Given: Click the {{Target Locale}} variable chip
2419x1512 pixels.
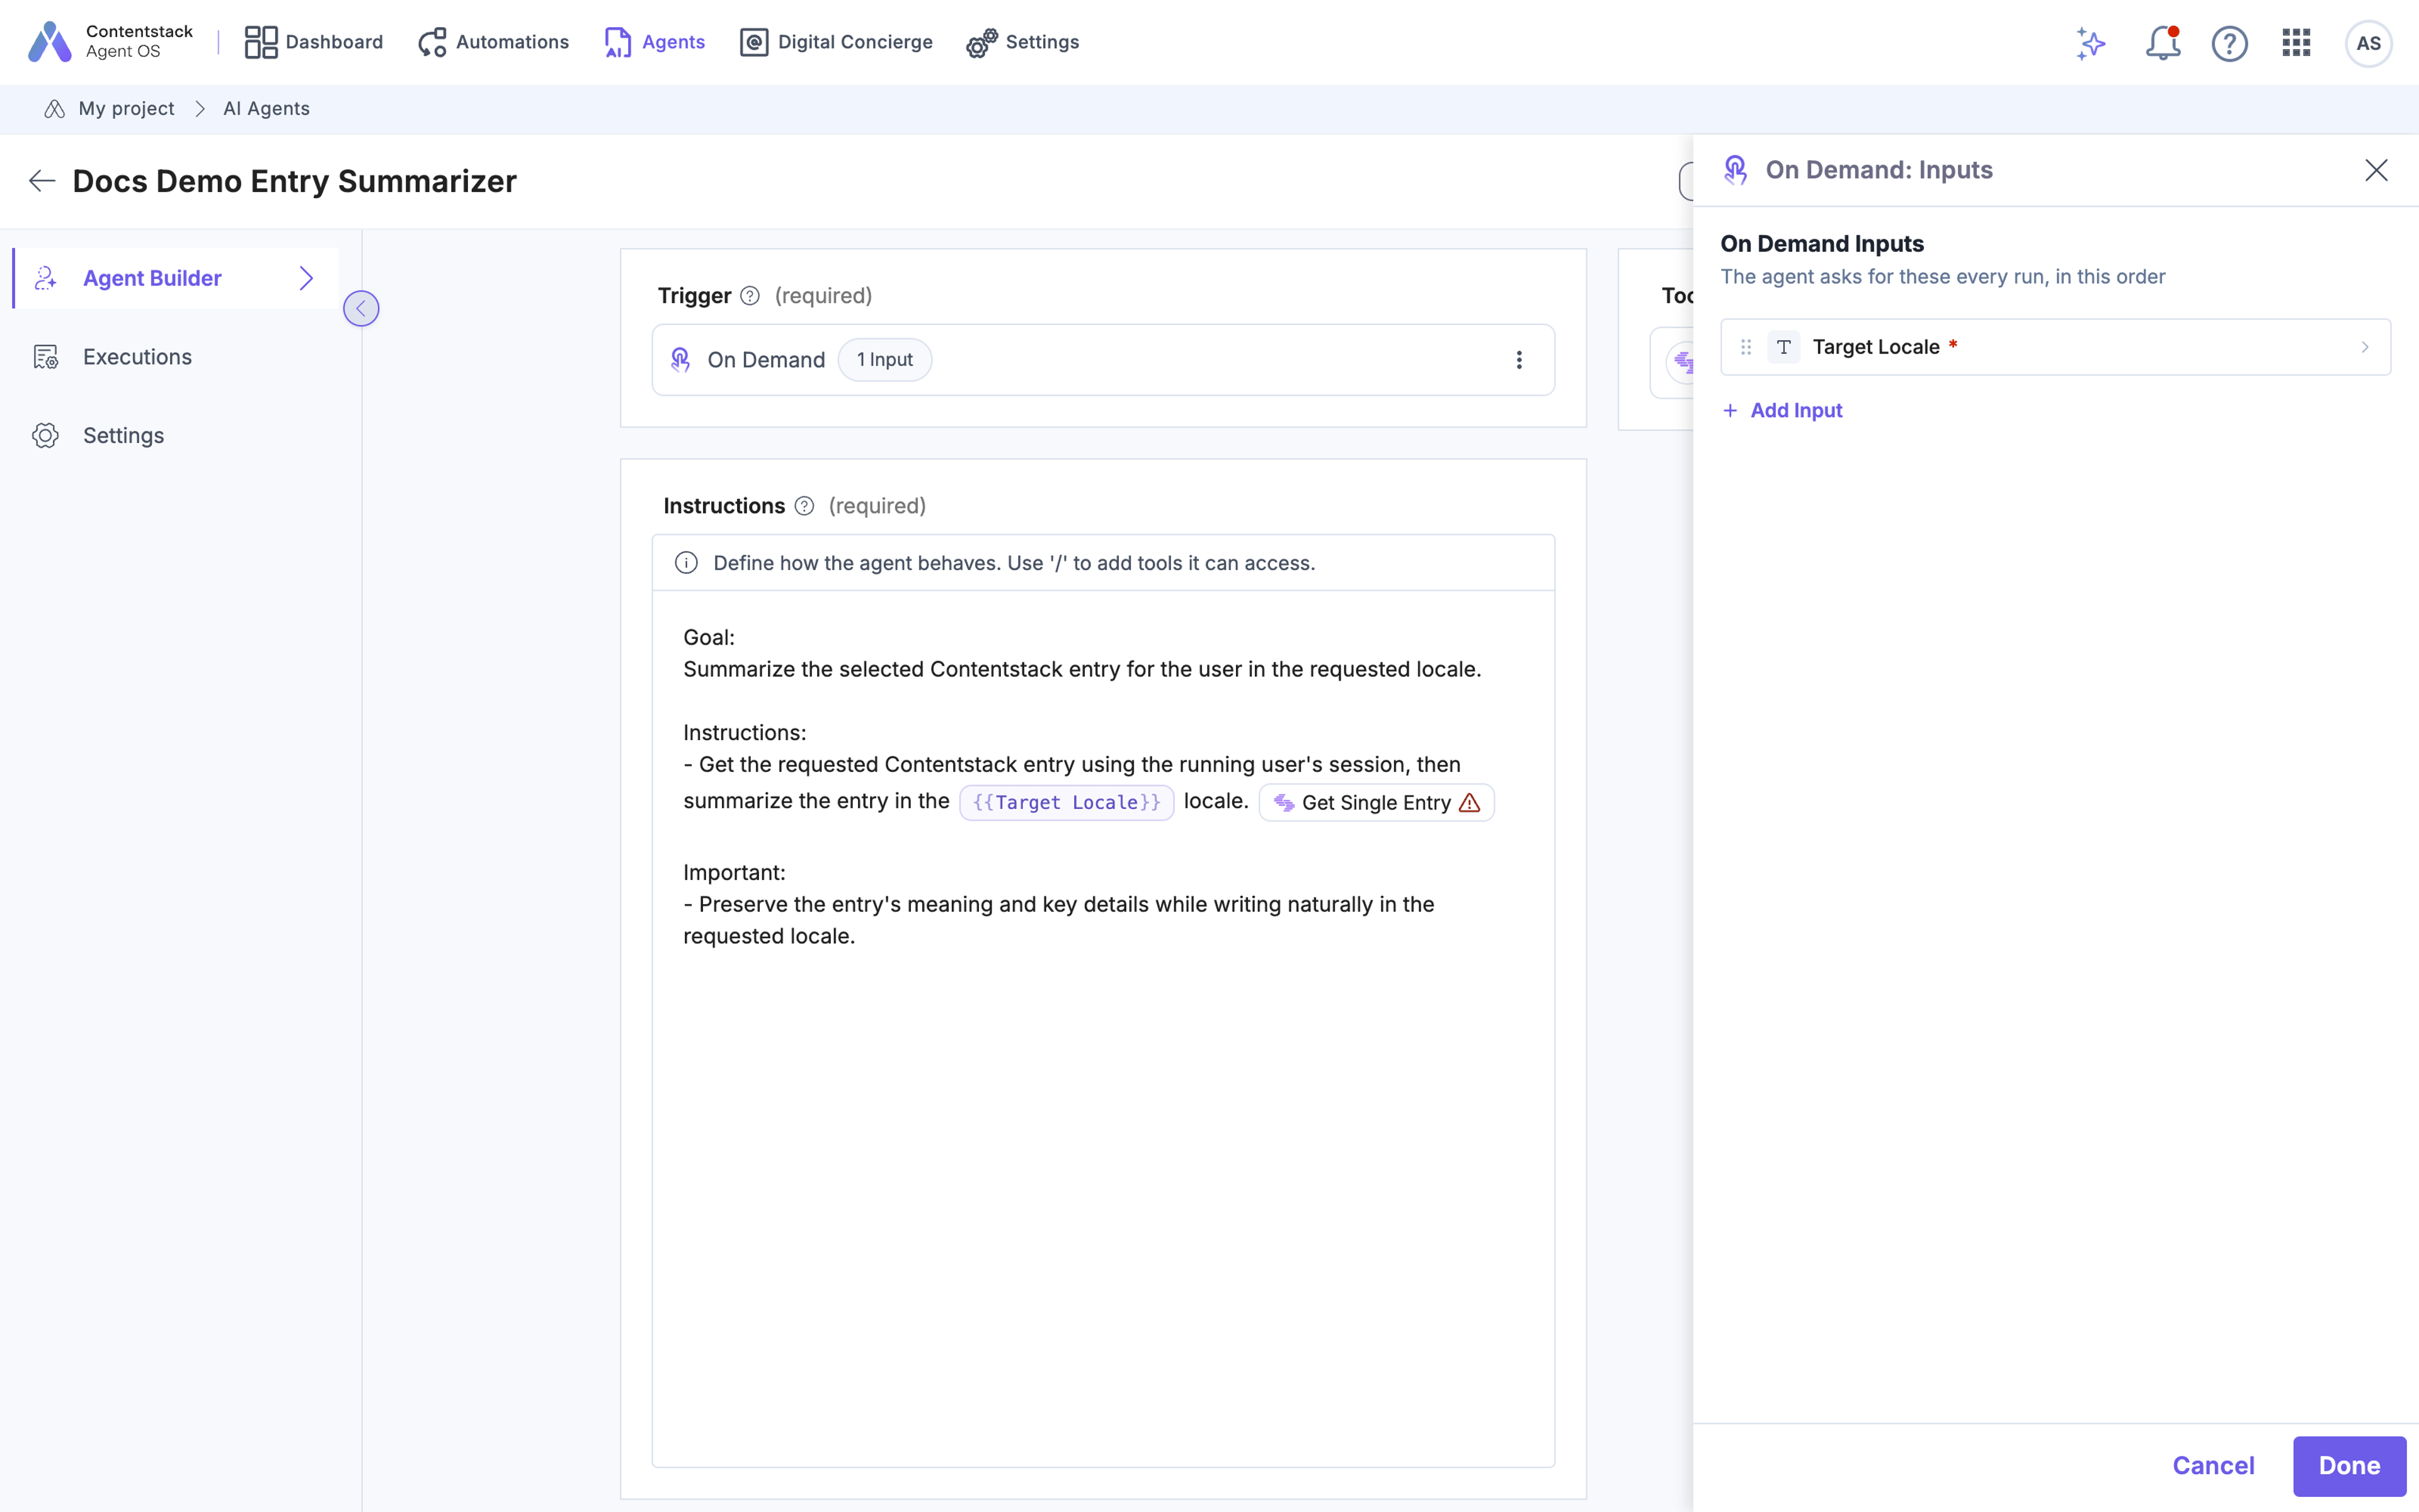Looking at the screenshot, I should 1067,802.
